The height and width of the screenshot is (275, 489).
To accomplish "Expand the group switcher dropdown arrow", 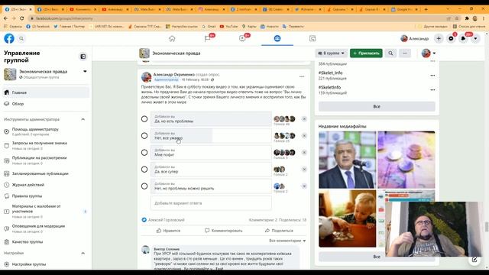I will click(x=85, y=71).
